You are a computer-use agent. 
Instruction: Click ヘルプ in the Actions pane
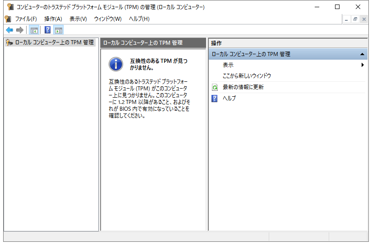(x=229, y=98)
